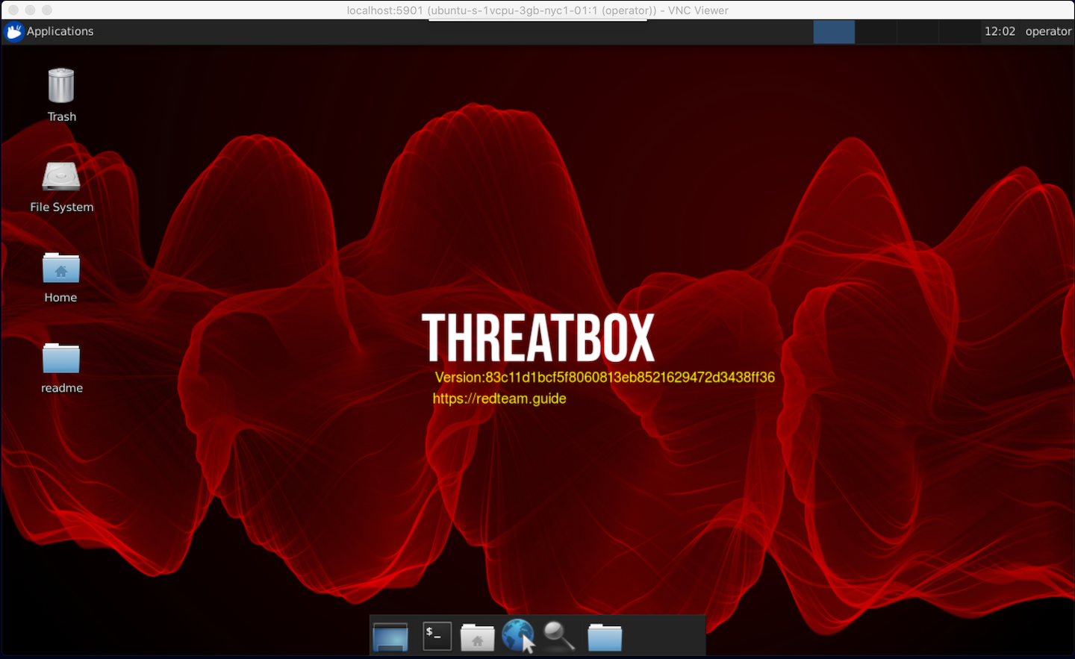Open the terminal emulator from the dock
Screen dimensions: 1075x659
[437, 636]
